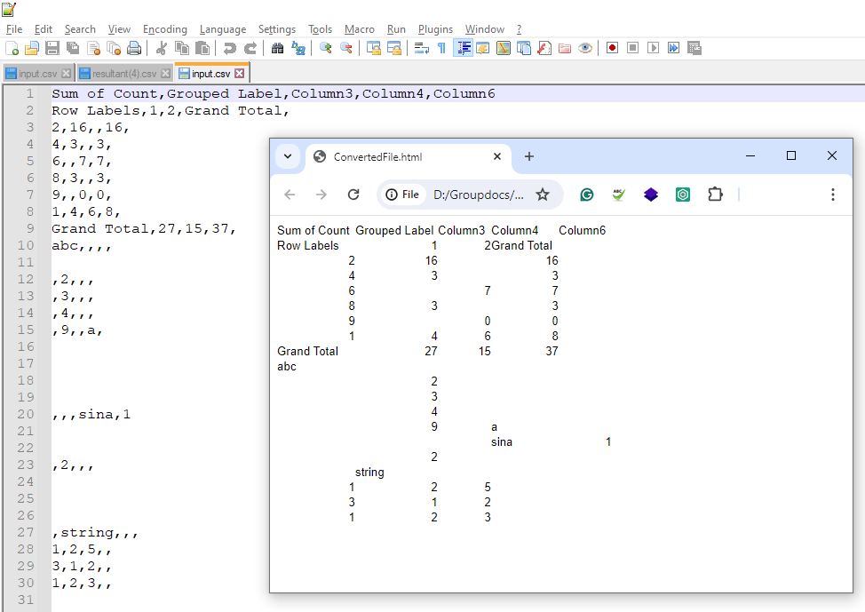Print the current CSV file
865x612 pixels.
coord(133,47)
